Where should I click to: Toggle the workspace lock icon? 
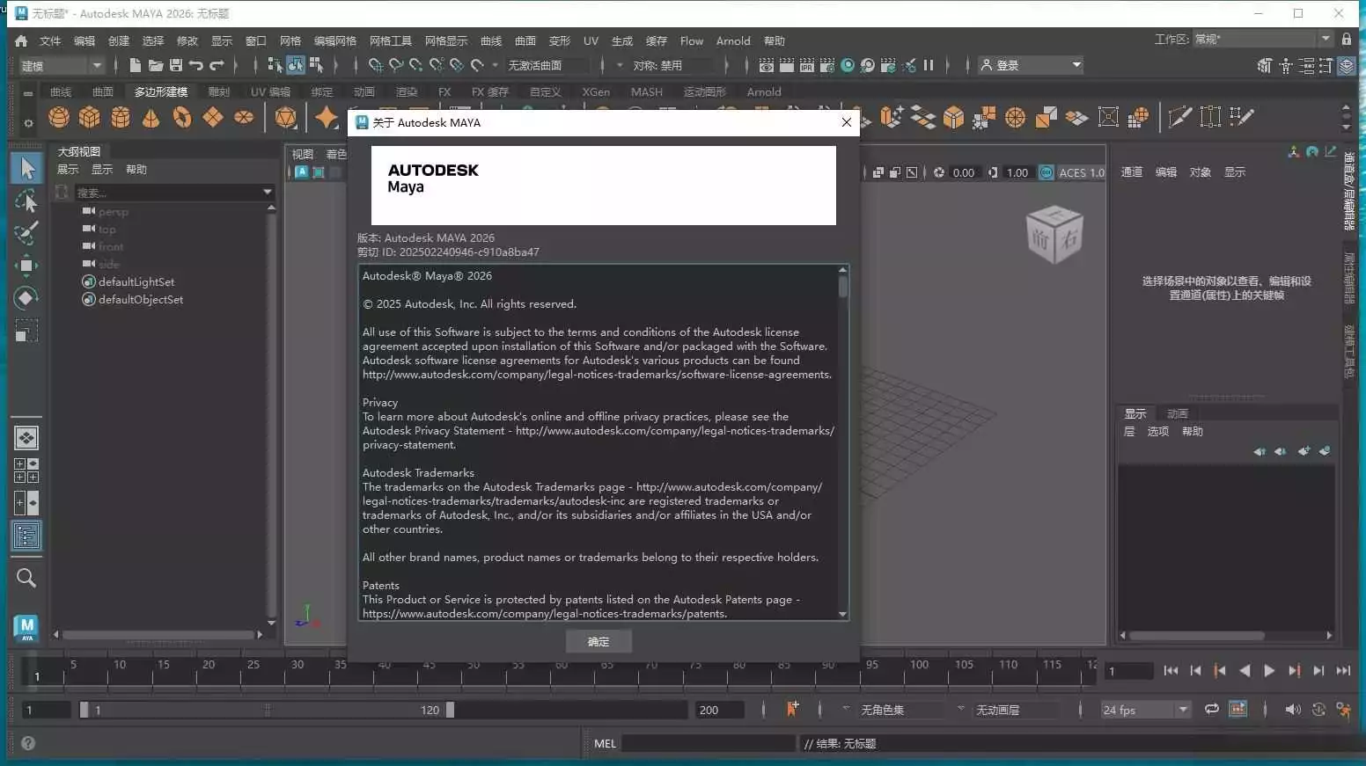tap(1347, 39)
